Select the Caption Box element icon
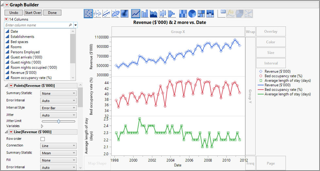 point(222,13)
